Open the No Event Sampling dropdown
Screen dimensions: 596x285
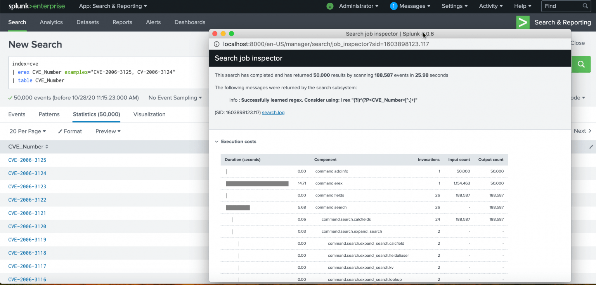point(175,98)
